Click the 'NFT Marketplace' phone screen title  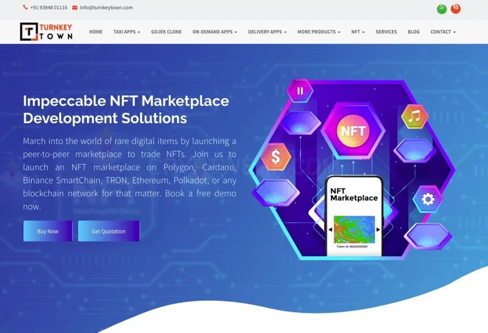pos(354,194)
